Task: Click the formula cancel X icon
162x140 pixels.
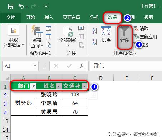Action: [56, 66]
